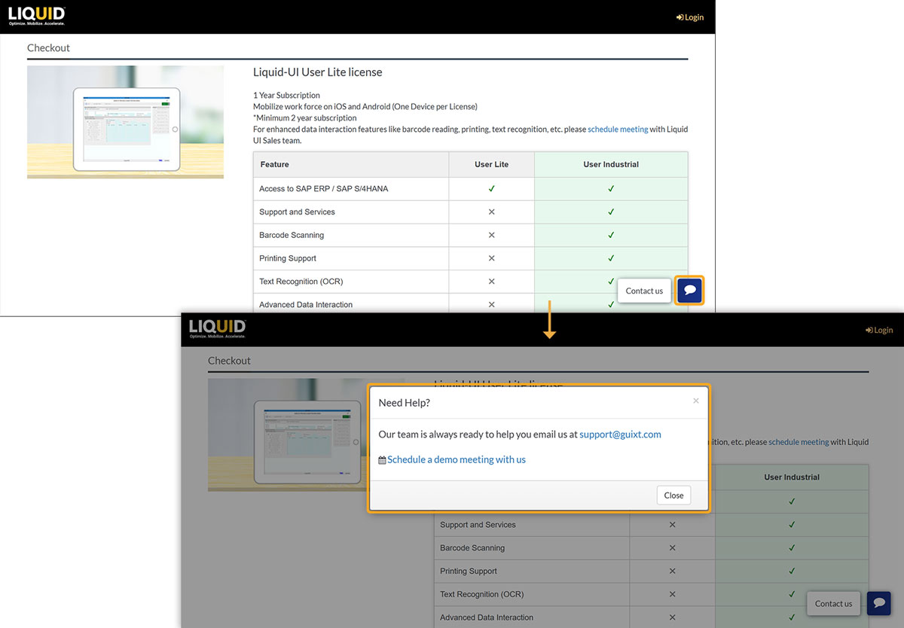Click the calendar icon beside Schedule a demo
This screenshot has height=628, width=904.
pos(382,460)
